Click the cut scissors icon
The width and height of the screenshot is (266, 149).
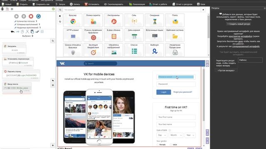27,31
